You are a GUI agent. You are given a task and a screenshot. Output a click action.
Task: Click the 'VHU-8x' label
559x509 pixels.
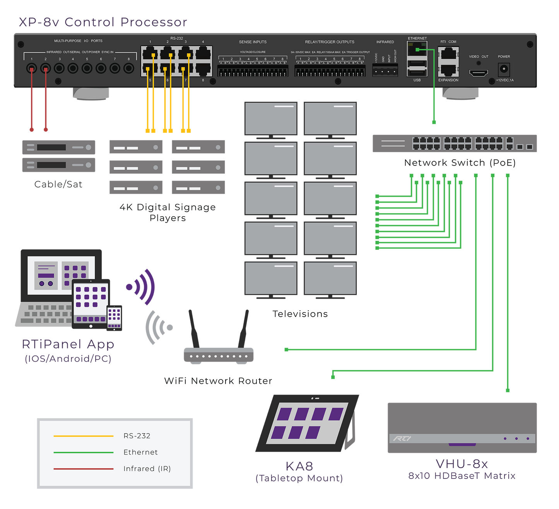pos(462,464)
